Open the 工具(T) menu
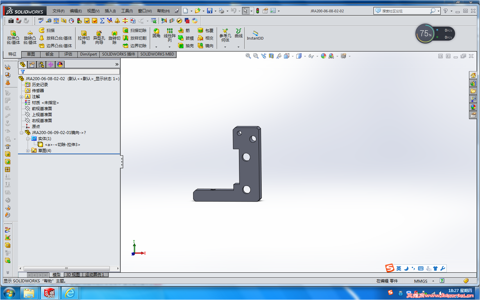The image size is (480, 300). point(127,11)
